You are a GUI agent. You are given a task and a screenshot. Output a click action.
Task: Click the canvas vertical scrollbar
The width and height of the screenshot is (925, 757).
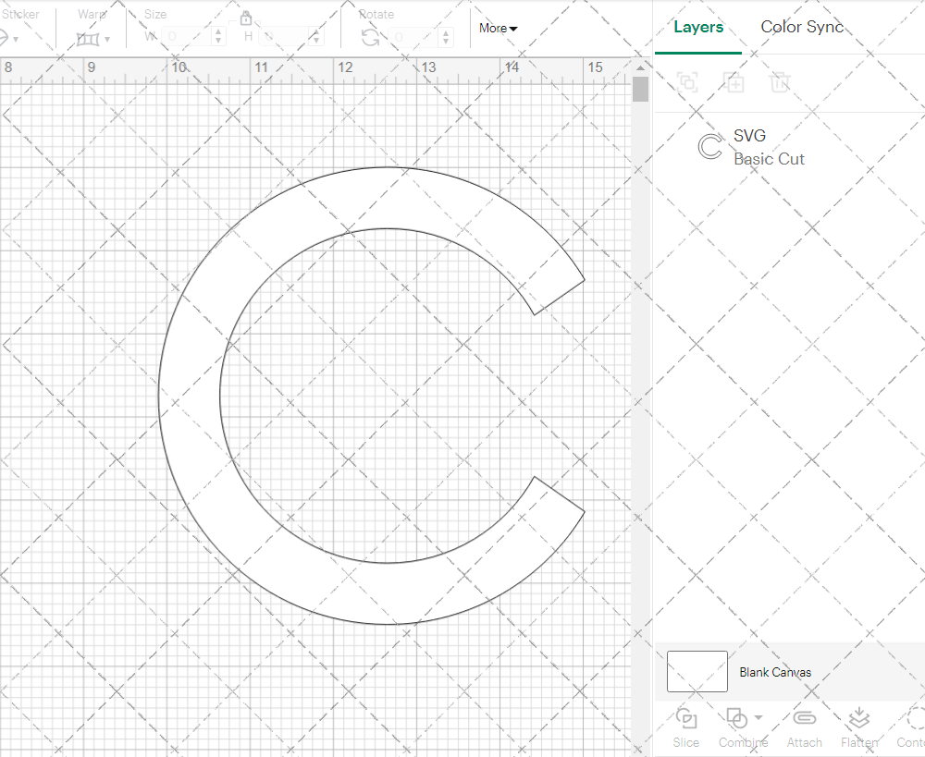pos(640,90)
